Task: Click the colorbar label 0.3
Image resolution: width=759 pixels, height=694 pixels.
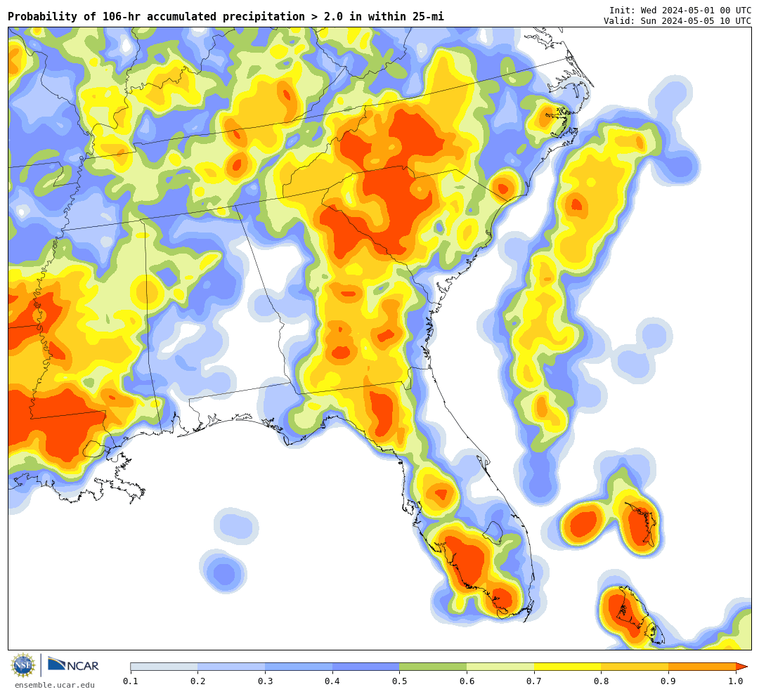Action: [x=265, y=681]
